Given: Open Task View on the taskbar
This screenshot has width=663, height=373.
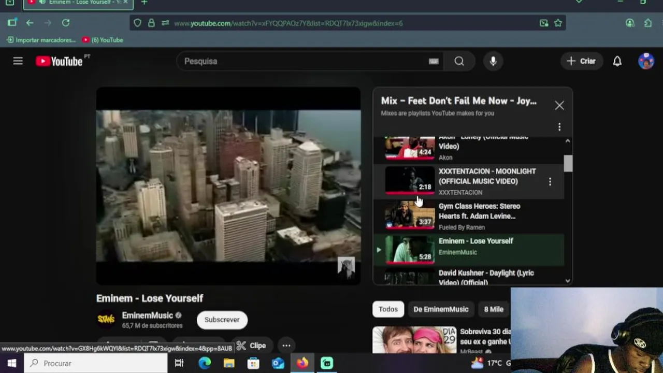Looking at the screenshot, I should (179, 363).
